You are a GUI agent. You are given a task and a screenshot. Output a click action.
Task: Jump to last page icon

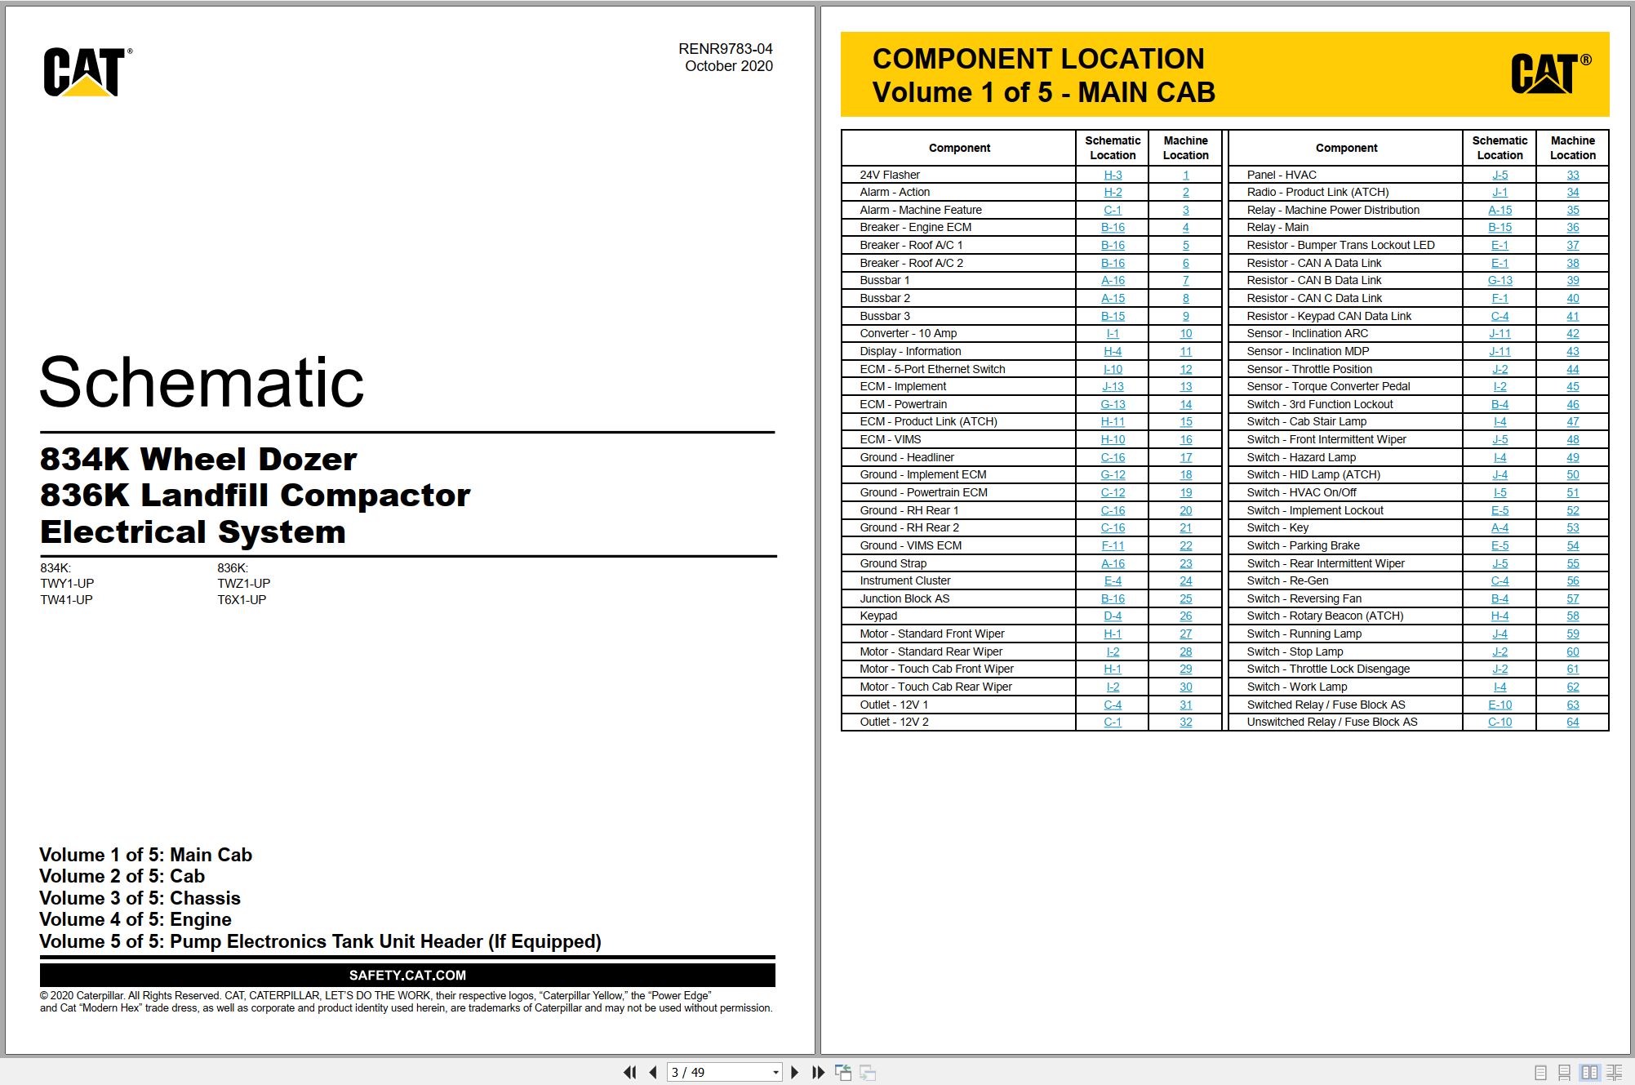tap(818, 1072)
